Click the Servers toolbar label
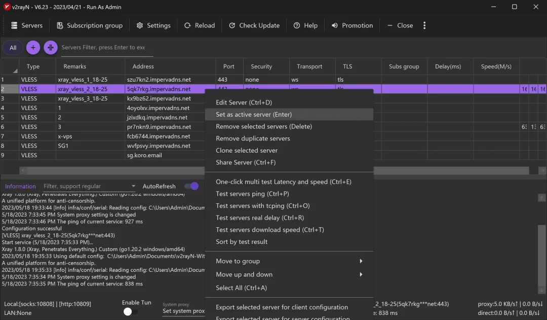The width and height of the screenshot is (547, 320). click(x=32, y=25)
